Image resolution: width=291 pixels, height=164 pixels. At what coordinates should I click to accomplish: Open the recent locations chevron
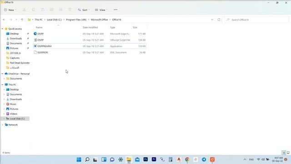[x=16, y=20]
